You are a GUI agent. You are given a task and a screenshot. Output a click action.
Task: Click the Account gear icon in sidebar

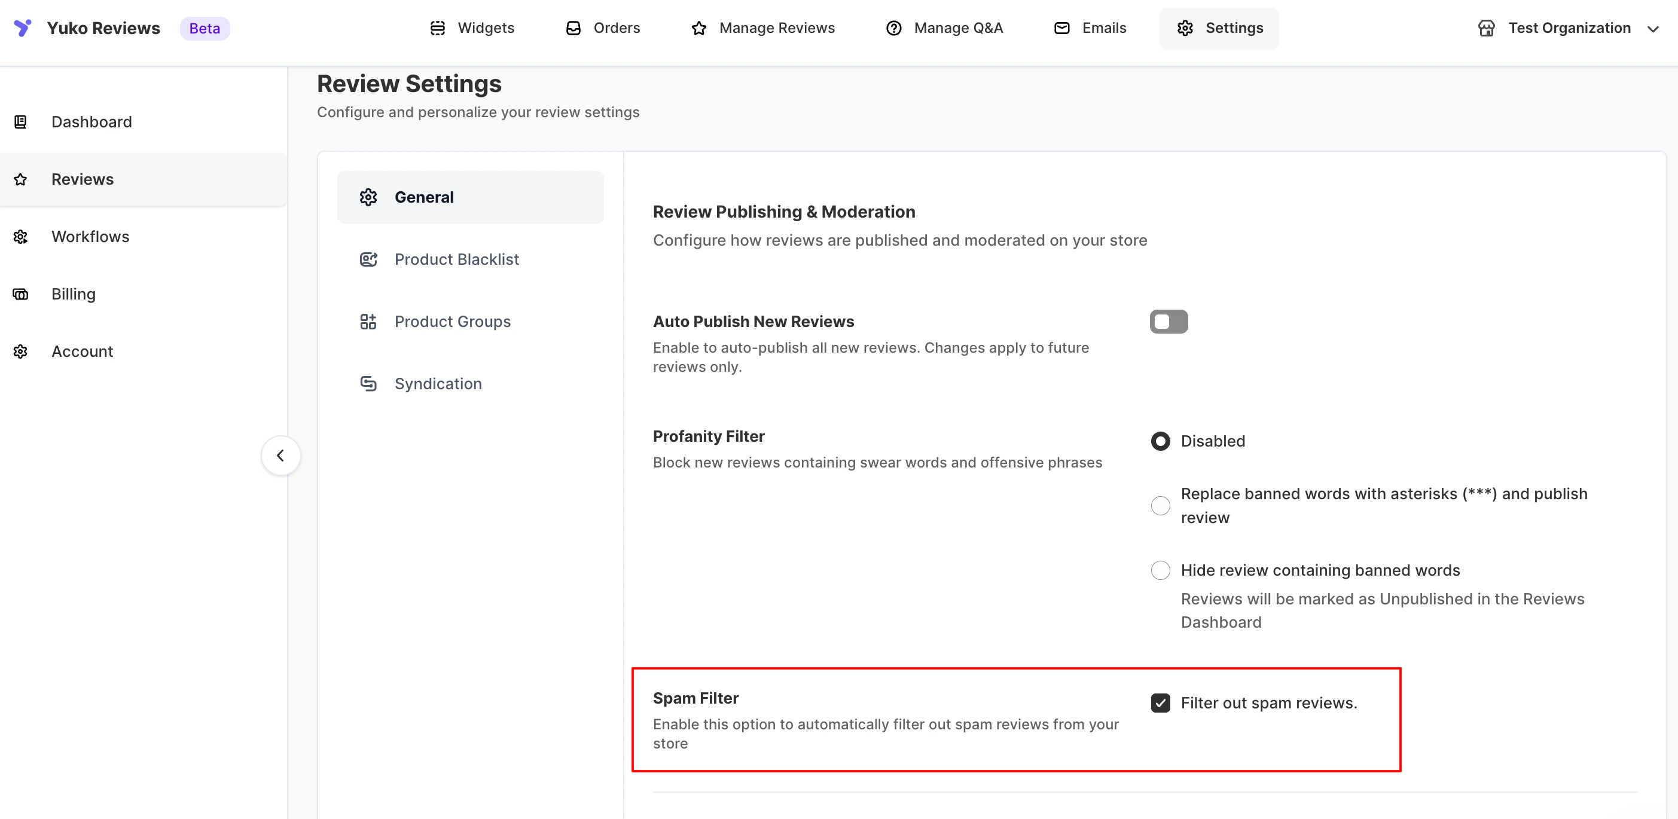click(x=20, y=352)
